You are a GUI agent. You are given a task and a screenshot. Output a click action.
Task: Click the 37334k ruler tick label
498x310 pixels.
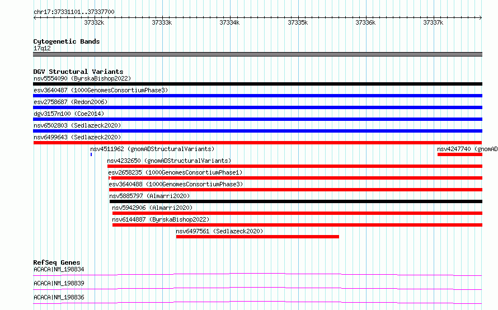pos(229,22)
